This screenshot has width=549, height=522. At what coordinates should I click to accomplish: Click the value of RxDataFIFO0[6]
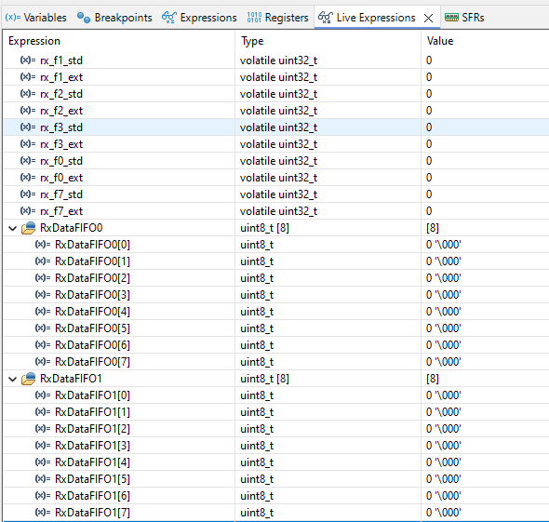[443, 345]
